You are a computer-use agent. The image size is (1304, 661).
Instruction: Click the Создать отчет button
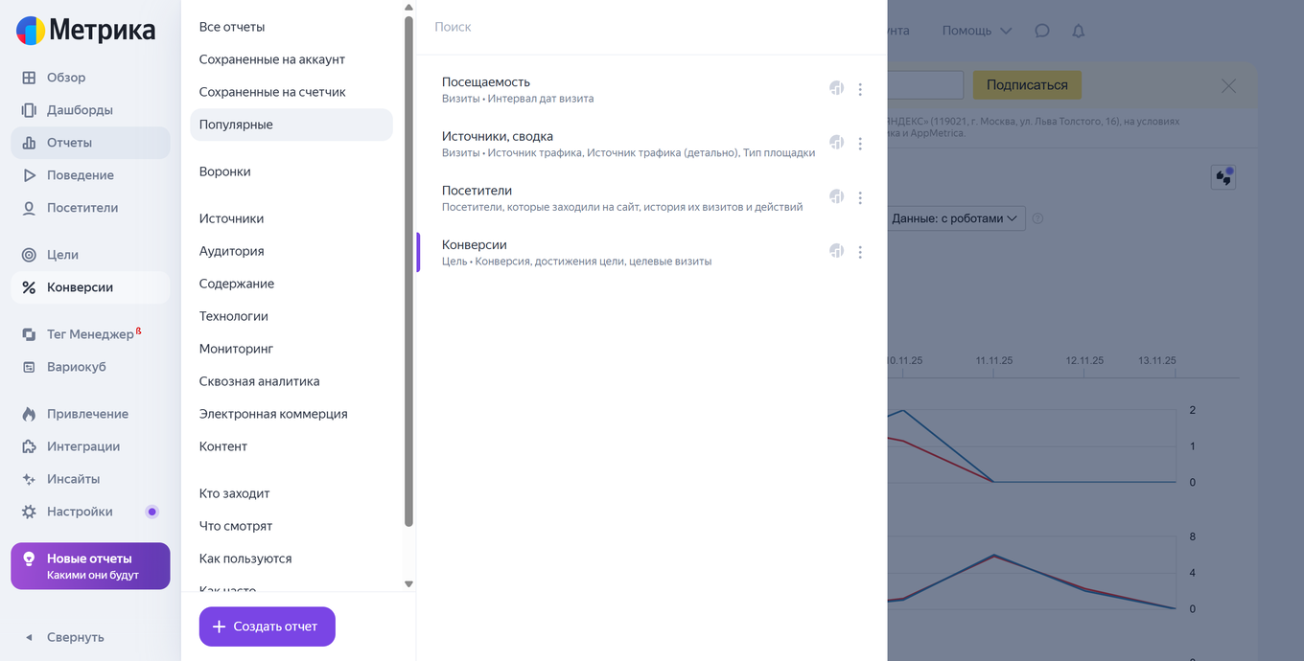[268, 627]
